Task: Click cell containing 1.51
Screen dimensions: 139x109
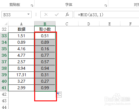Action: pos(21,36)
